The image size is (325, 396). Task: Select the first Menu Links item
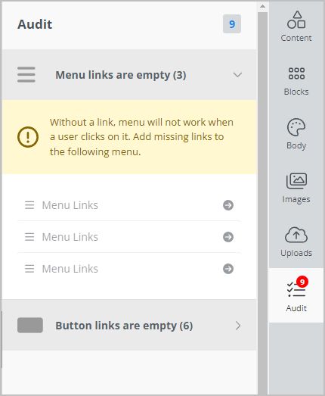click(x=129, y=205)
